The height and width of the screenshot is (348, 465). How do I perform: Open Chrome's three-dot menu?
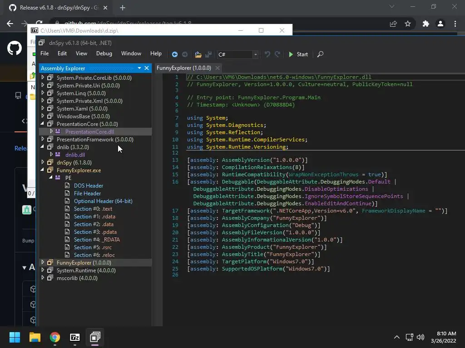(x=455, y=24)
